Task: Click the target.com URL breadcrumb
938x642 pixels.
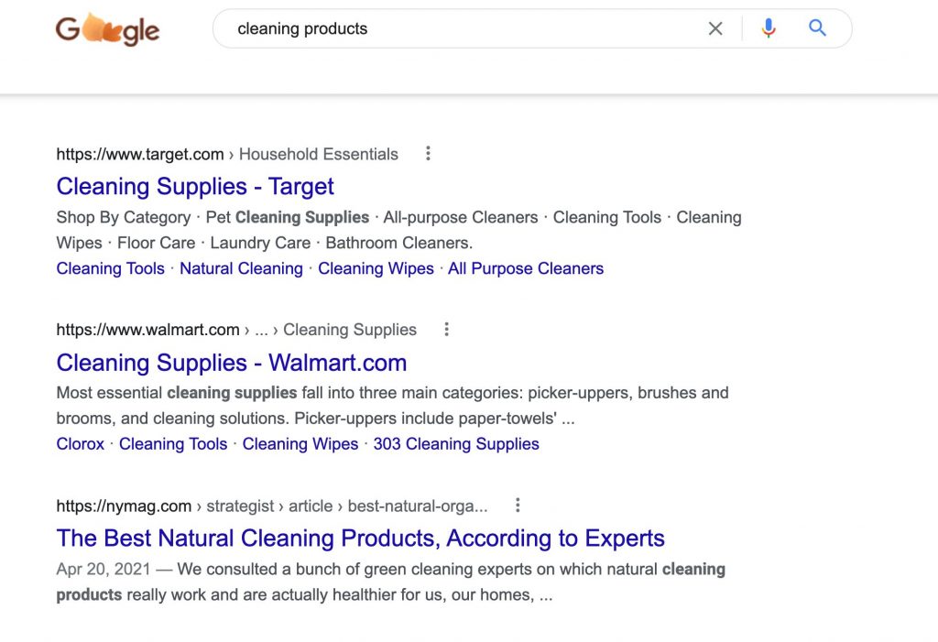Action: point(140,154)
